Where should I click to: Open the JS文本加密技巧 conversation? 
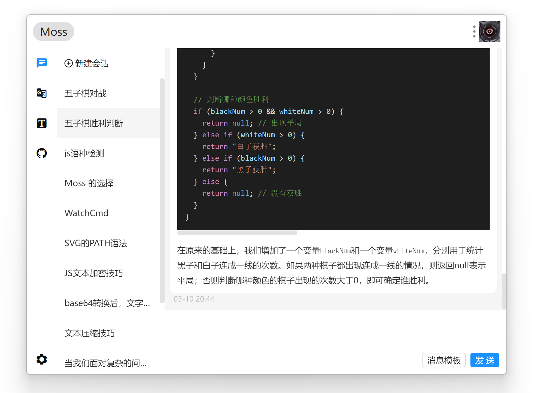pyautogui.click(x=108, y=273)
